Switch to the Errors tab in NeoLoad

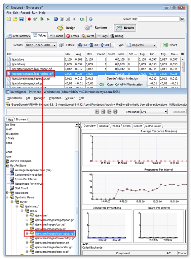[x=73, y=36]
